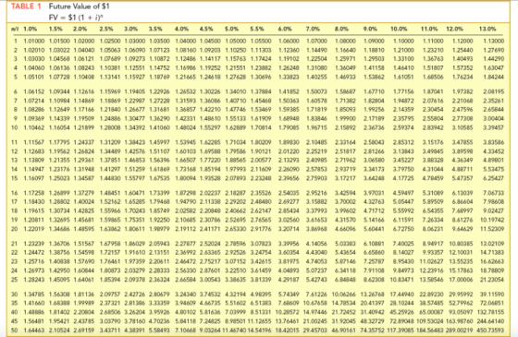Screen dimensions: 518x337
Task: Select the cell value '117.39085'
Action: (401, 330)
